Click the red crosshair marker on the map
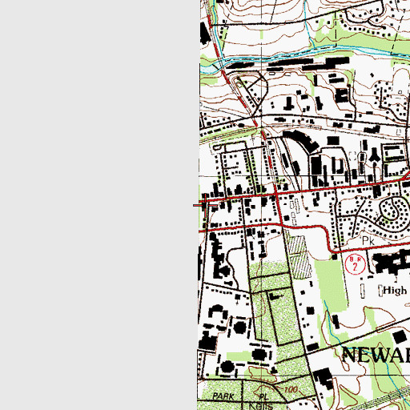 pos(205,205)
